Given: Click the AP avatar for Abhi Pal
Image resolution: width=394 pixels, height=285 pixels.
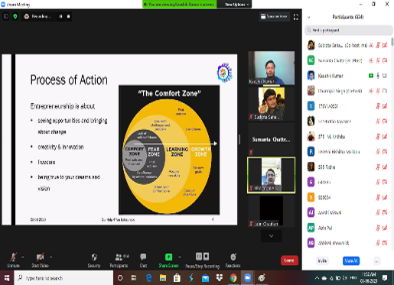Looking at the screenshot, I should (x=311, y=228).
